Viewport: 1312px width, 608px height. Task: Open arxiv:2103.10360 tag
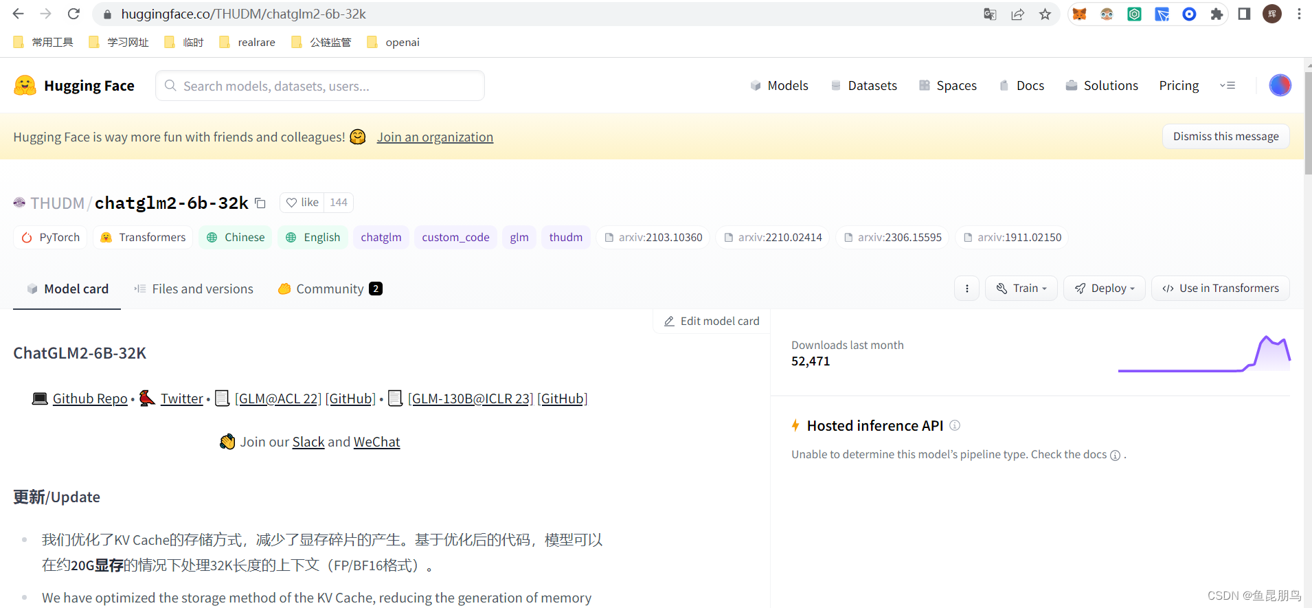coord(653,237)
